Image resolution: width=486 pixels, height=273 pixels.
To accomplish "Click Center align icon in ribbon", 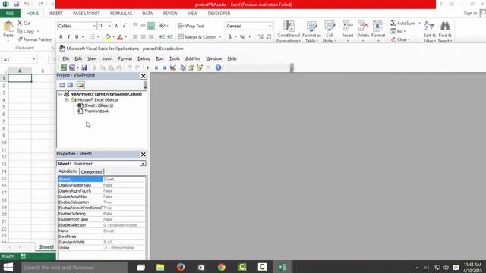I will click(x=143, y=37).
